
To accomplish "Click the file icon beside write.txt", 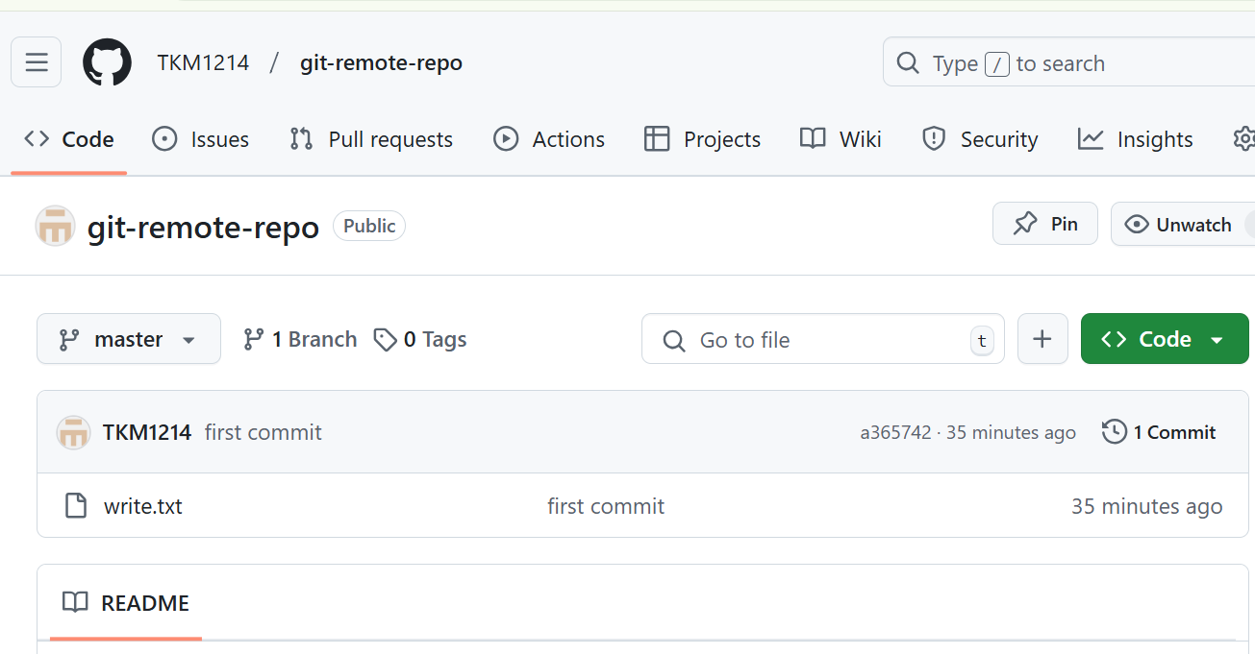I will [76, 505].
